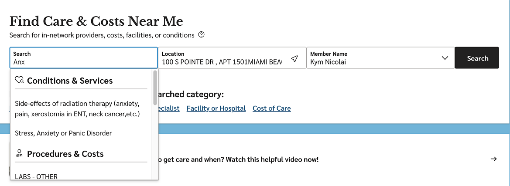Click the Procedures & Costs person icon
Image resolution: width=510 pixels, height=186 pixels.
tap(19, 153)
